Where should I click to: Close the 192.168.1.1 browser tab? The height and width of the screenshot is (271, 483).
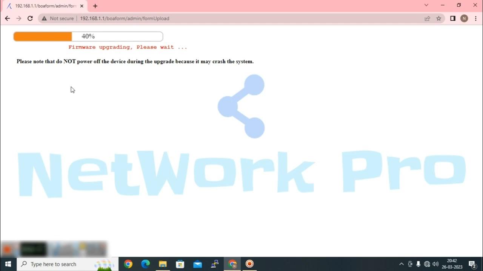(82, 6)
